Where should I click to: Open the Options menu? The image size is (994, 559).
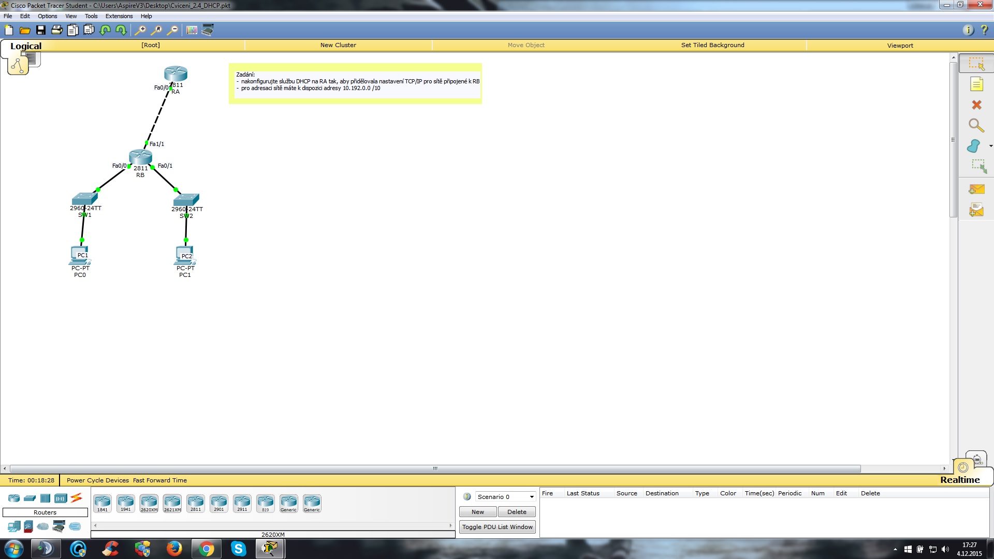point(47,16)
